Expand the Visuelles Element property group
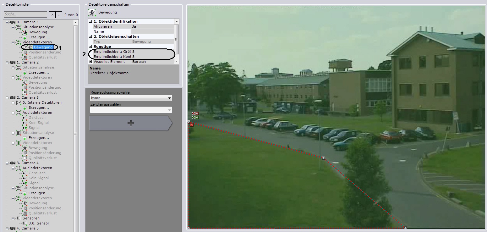487x232 pixels. [90, 62]
